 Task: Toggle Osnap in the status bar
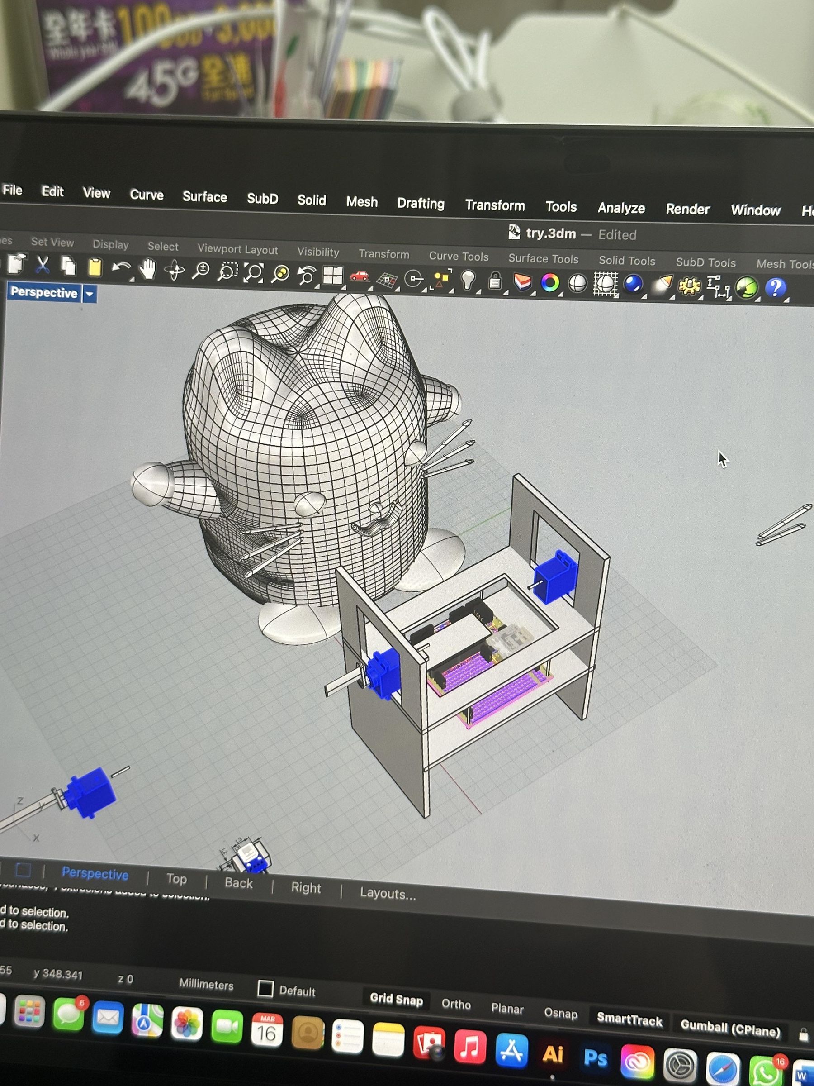click(x=560, y=1013)
